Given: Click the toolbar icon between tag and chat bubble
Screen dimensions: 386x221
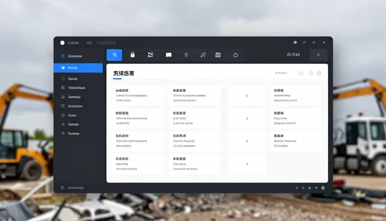Looking at the screenshot, I should [150, 55].
